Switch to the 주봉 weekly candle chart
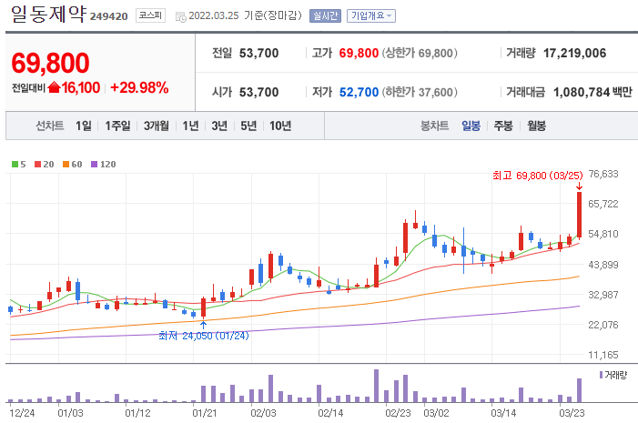 tap(503, 126)
